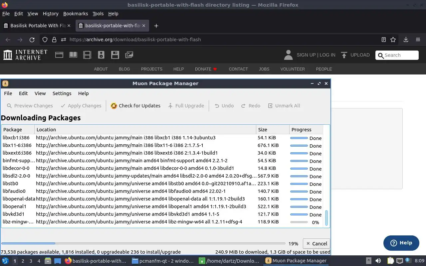
Task: Sort by Size column header
Action: click(x=273, y=130)
